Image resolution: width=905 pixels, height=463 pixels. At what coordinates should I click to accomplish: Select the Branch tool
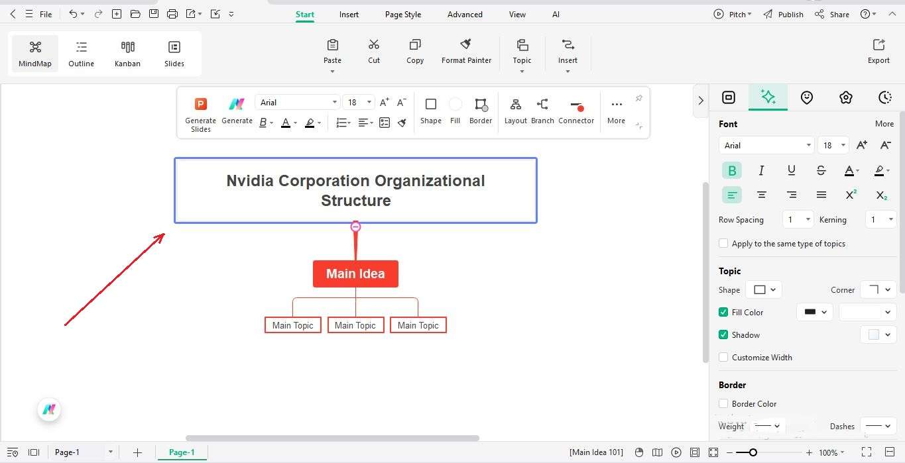click(542, 109)
